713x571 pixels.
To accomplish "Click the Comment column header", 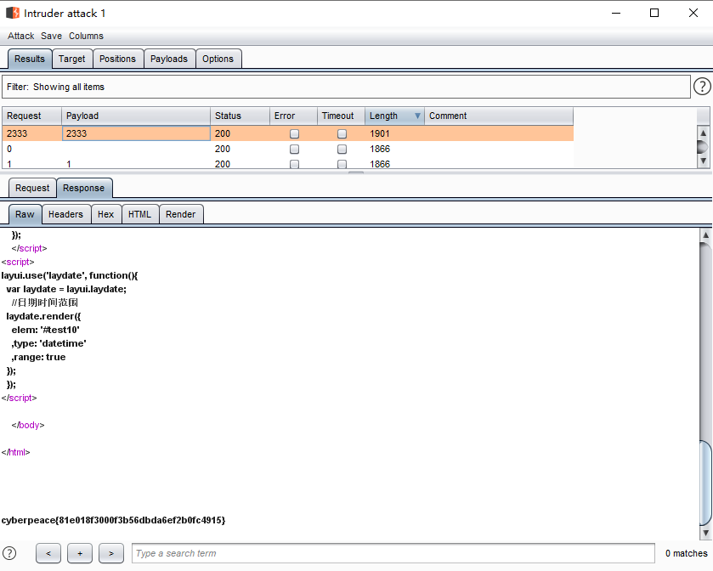I will 498,116.
